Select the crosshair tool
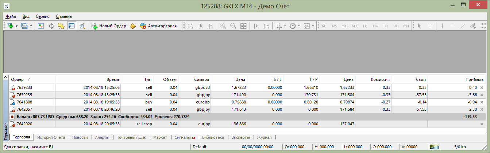Screen dimensions: 490x153 [430, 26]
